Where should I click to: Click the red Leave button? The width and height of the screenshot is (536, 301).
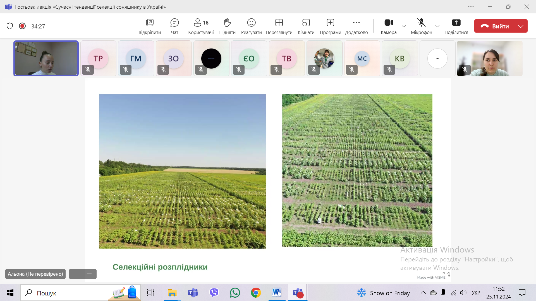[x=494, y=26]
